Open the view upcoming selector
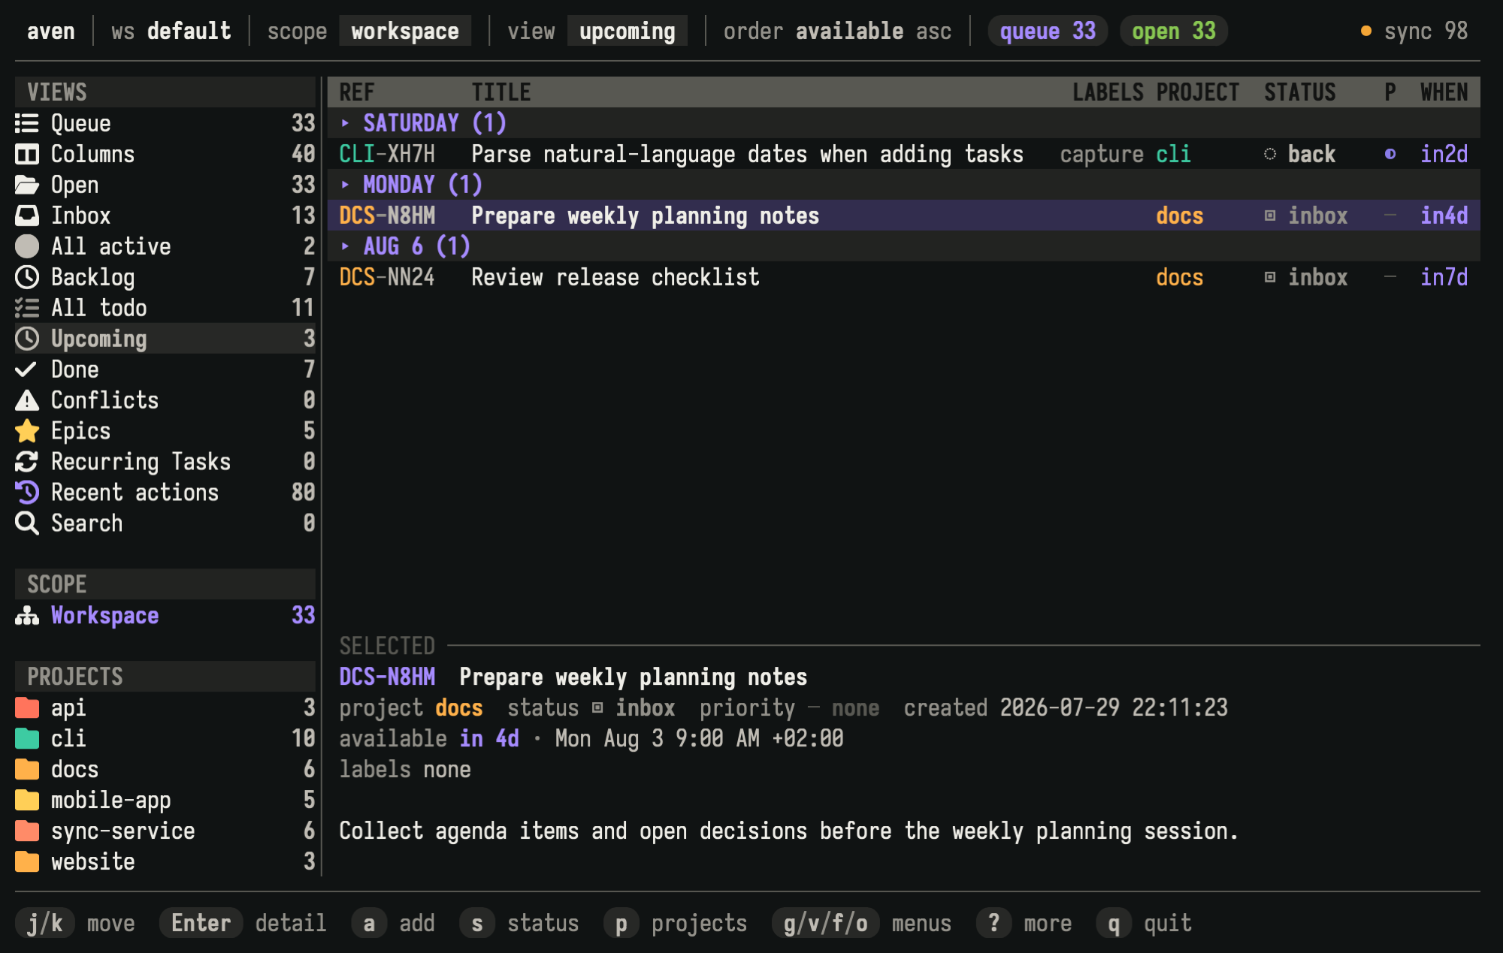The height and width of the screenshot is (953, 1503). click(627, 31)
